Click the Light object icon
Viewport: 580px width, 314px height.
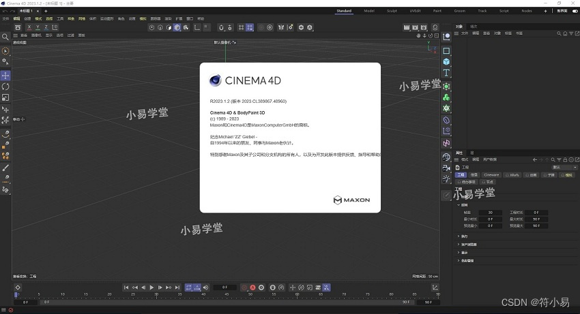446,179
